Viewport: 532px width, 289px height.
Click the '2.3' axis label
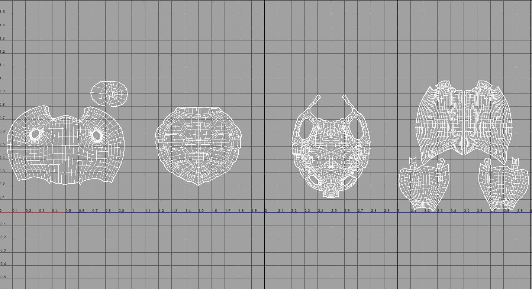coord(307,211)
